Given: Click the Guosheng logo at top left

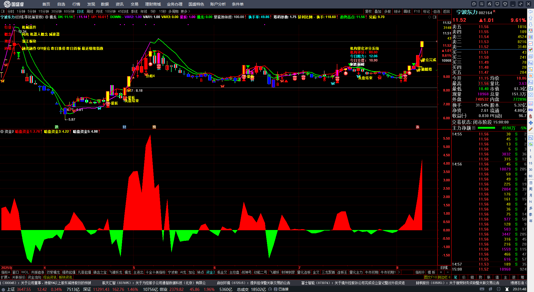Looking at the screenshot, I should [14, 4].
